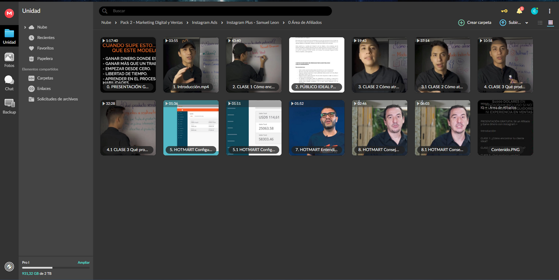This screenshot has width=559, height=280.
Task: Open the notifications bell
Action: 520,11
